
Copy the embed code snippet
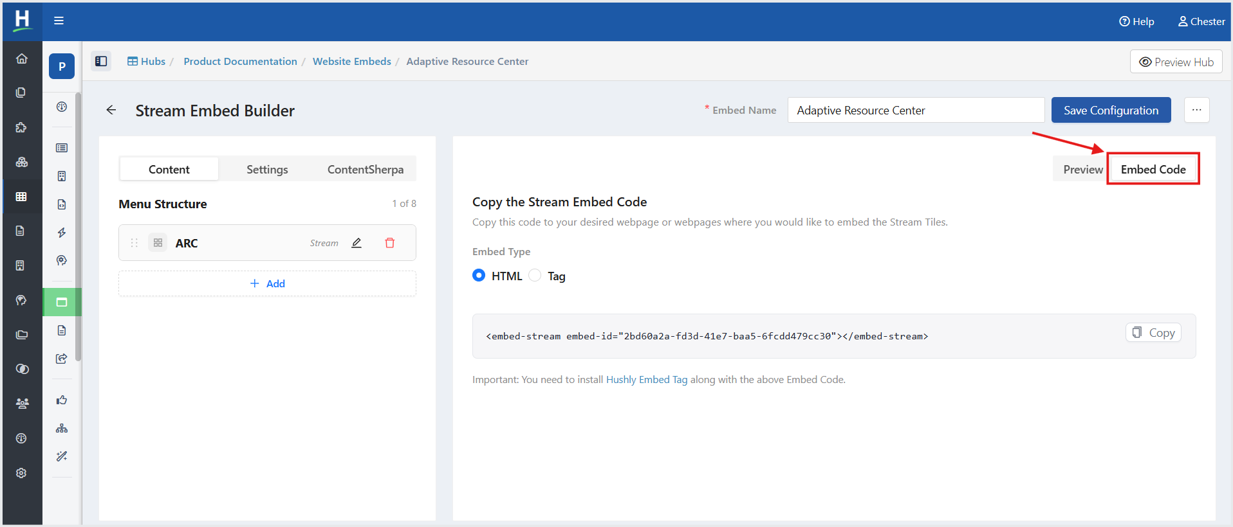[x=1153, y=332]
